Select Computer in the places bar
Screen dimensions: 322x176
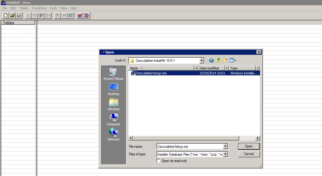tap(113, 120)
